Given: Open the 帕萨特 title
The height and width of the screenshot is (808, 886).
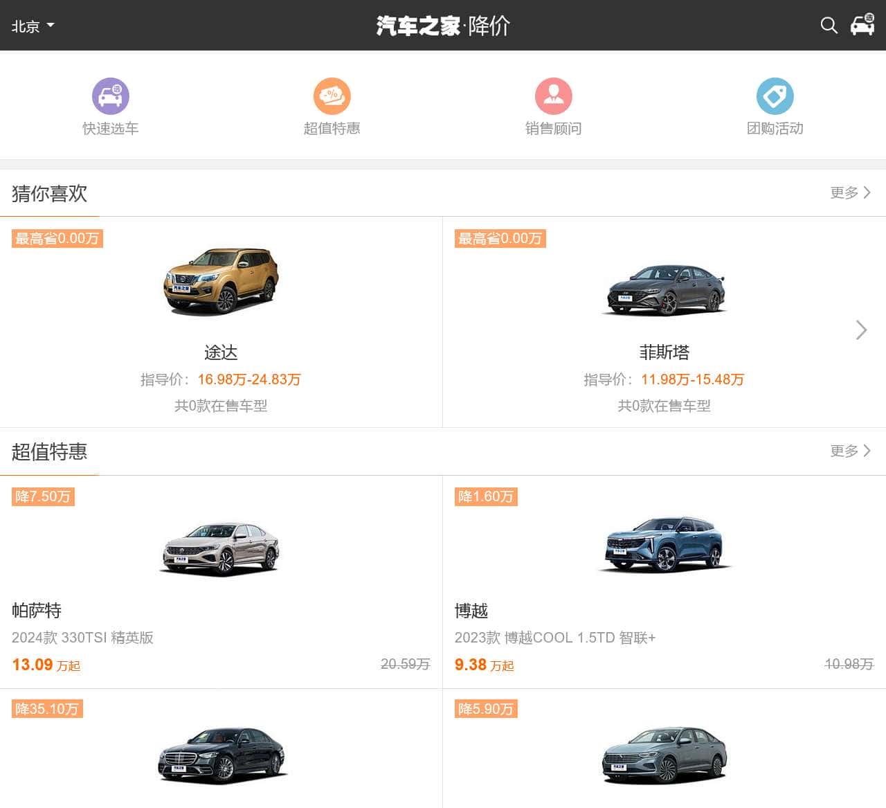Looking at the screenshot, I should point(37,611).
